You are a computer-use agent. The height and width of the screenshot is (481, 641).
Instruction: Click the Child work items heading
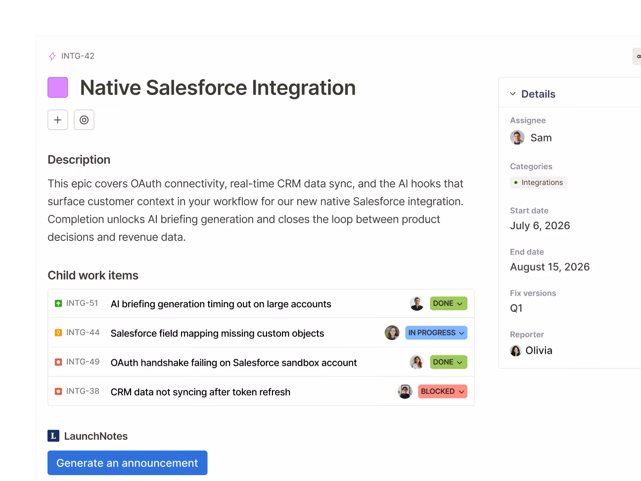click(x=93, y=276)
